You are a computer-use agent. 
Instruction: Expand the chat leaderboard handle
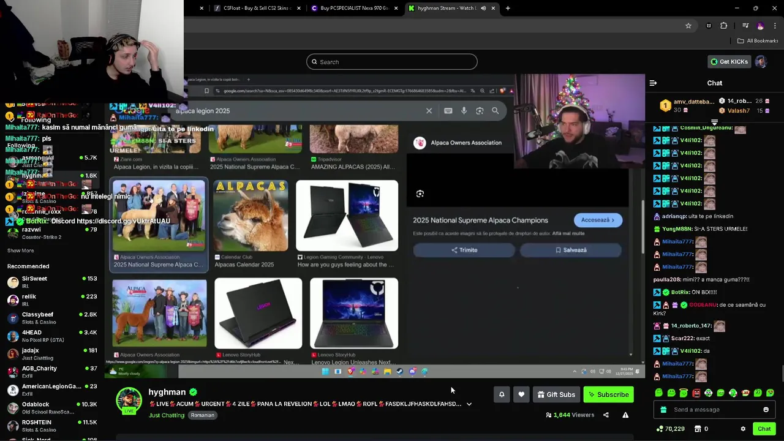click(x=714, y=123)
